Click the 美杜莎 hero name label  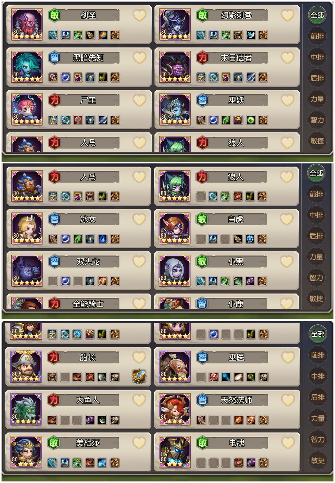pos(87,443)
